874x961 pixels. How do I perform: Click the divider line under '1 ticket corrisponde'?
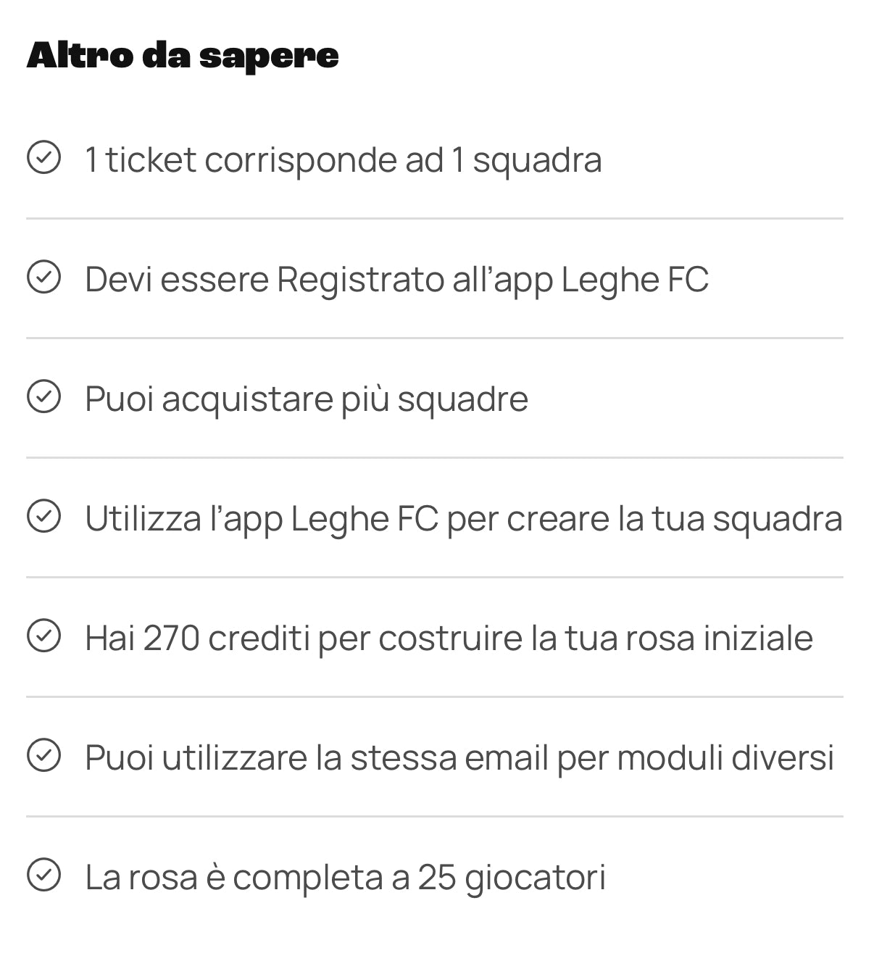[x=435, y=218]
